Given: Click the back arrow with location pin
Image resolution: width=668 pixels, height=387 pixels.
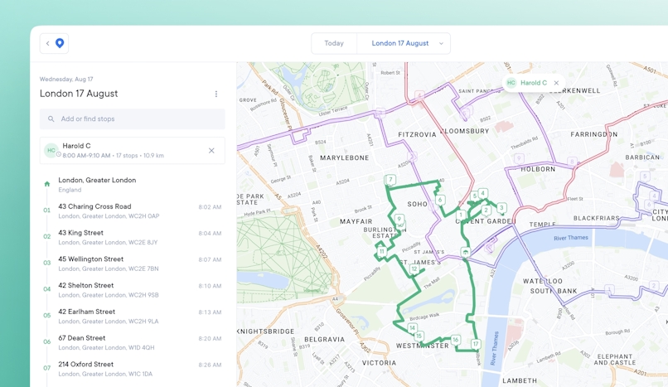Looking at the screenshot, I should (54, 43).
